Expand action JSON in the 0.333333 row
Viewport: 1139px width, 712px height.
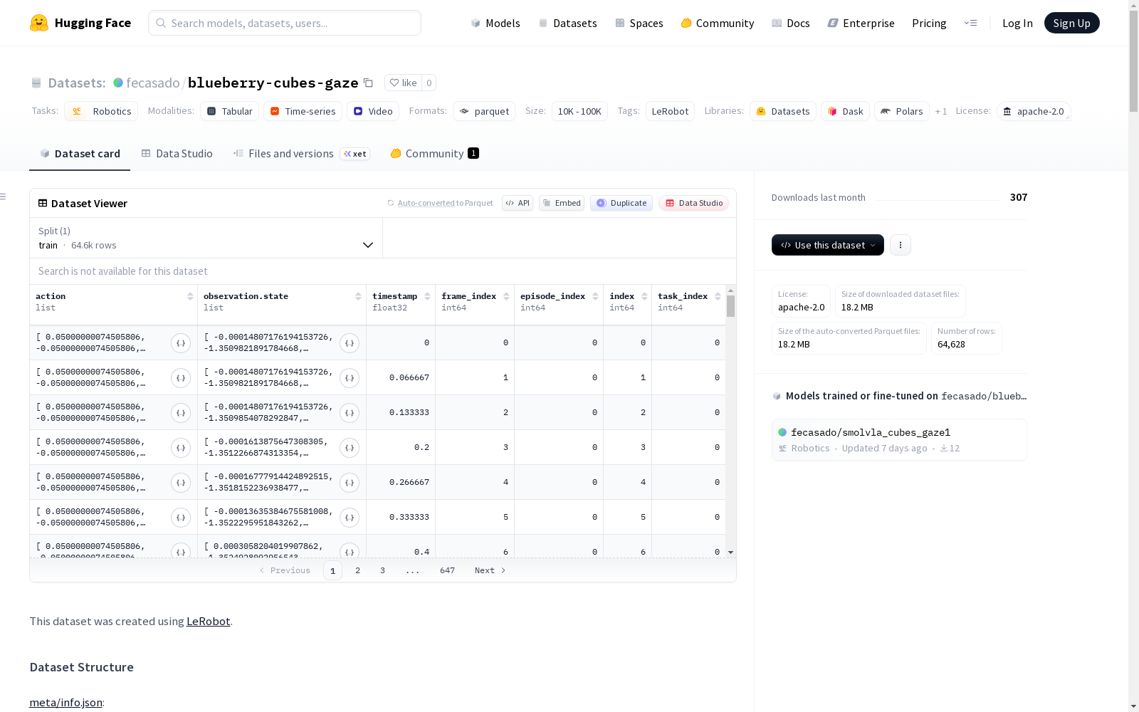click(181, 518)
